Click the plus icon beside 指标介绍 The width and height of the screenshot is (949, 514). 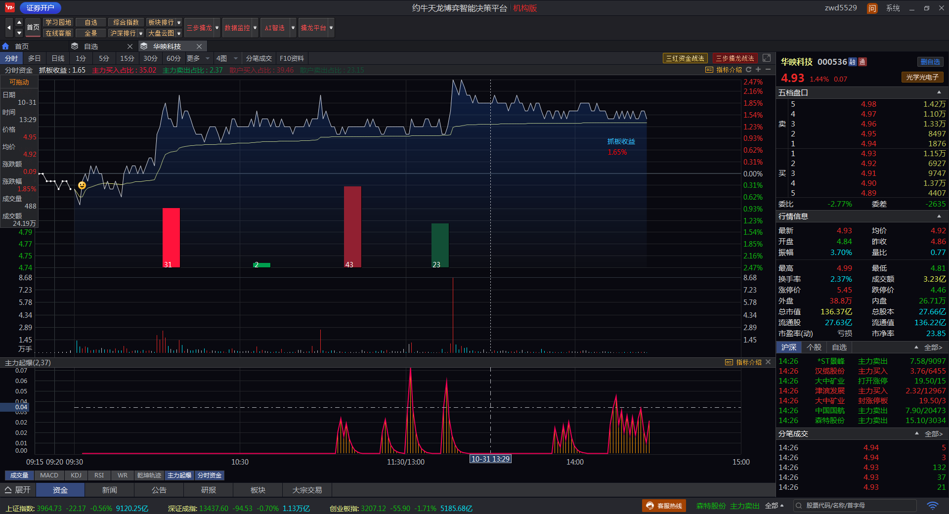(x=758, y=70)
